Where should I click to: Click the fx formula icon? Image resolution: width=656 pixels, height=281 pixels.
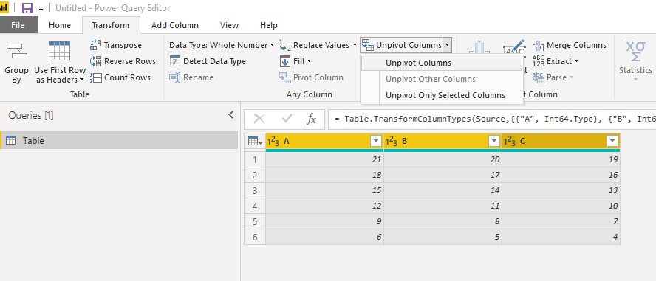pyautogui.click(x=311, y=119)
